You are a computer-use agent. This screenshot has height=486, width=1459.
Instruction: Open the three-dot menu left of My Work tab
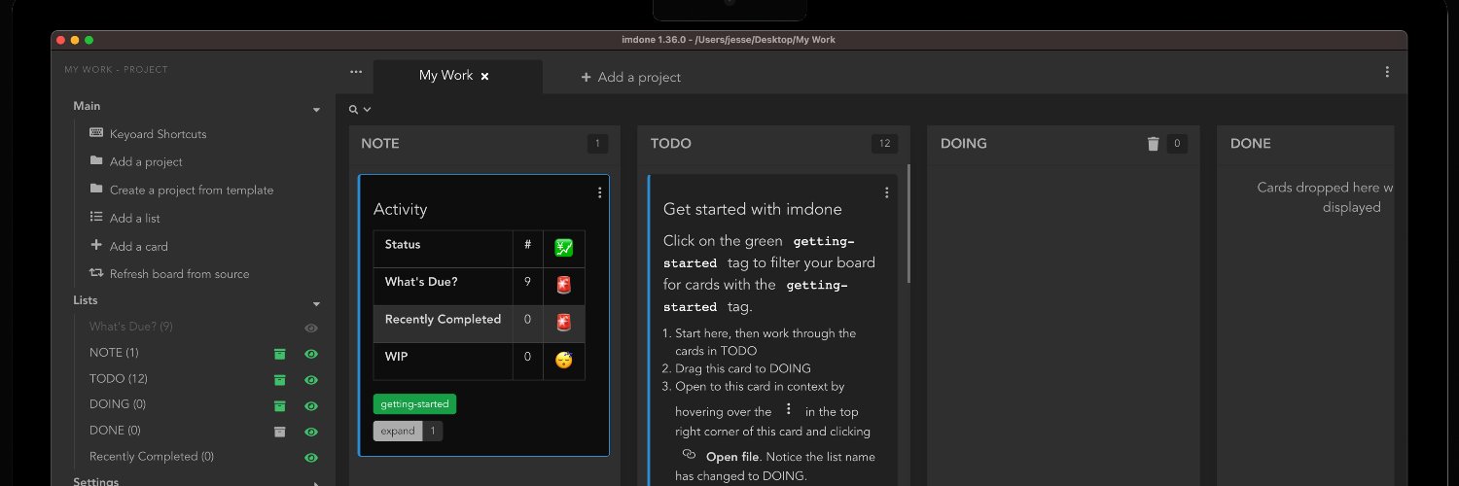pyautogui.click(x=356, y=72)
